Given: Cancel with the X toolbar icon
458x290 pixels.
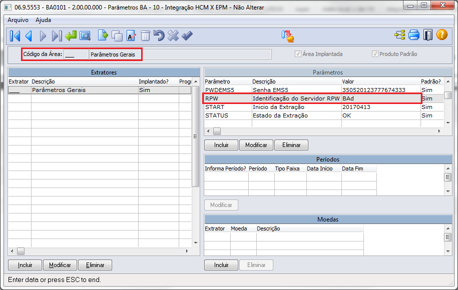Looking at the screenshot, I should 173,36.
